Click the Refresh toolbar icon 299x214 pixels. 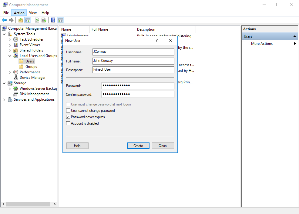37,20
